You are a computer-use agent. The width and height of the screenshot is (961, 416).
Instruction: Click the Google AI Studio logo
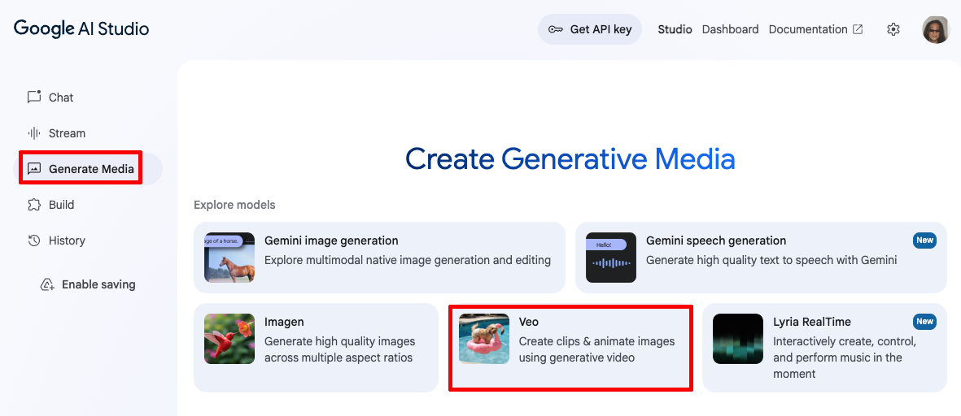pyautogui.click(x=81, y=28)
